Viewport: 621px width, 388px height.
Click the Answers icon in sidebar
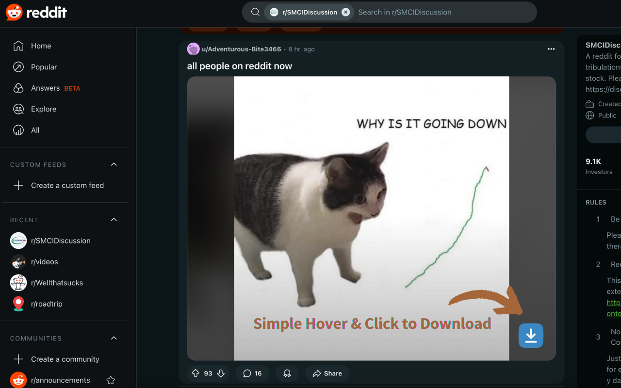[x=18, y=88]
